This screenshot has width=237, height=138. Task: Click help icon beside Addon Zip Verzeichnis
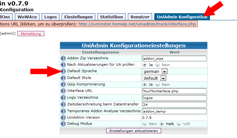(x=63, y=58)
